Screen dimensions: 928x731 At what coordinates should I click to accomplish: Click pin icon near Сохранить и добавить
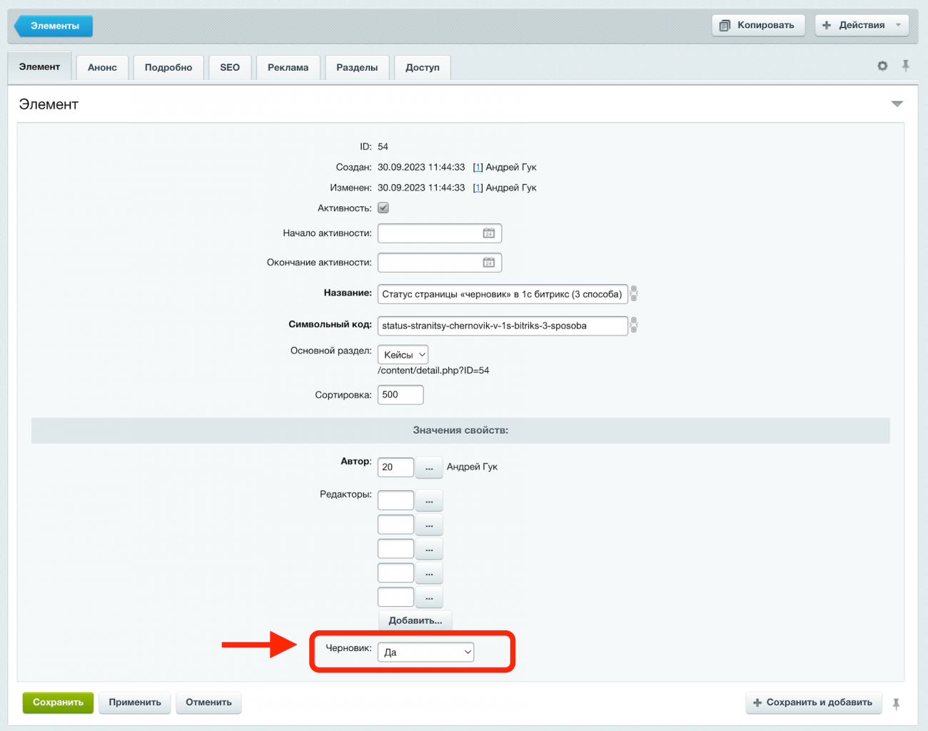click(x=896, y=703)
